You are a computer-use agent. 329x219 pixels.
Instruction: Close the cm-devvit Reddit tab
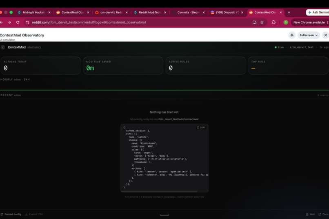(x=127, y=12)
